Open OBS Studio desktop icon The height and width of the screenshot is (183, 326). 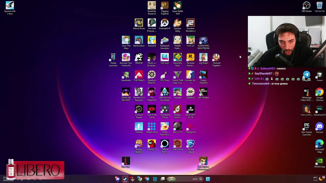[x=307, y=7]
